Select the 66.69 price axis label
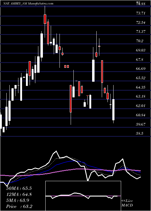This screenshot has height=211, width=151. click(x=141, y=69)
